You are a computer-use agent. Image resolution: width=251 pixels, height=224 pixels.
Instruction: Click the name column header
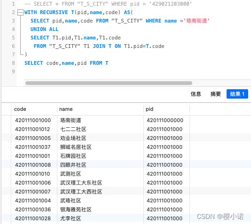click(x=66, y=109)
